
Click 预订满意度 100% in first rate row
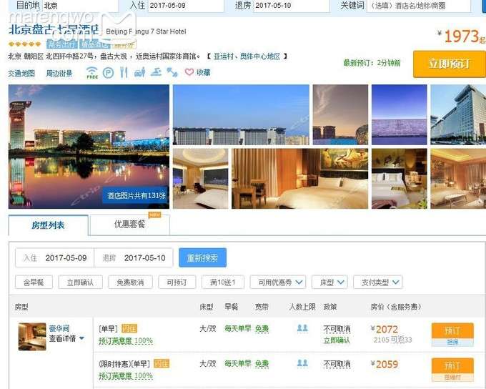[126, 340]
